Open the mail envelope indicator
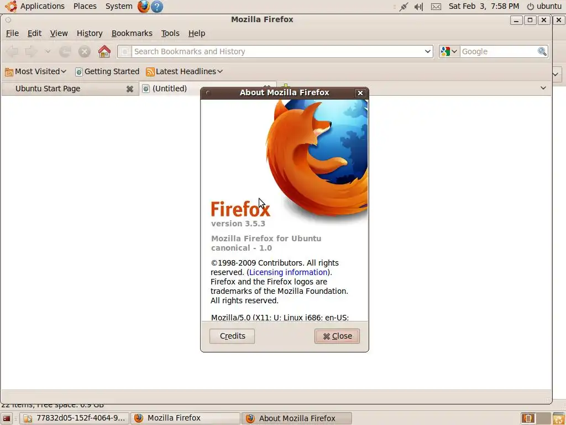The width and height of the screenshot is (566, 425). coord(436,7)
